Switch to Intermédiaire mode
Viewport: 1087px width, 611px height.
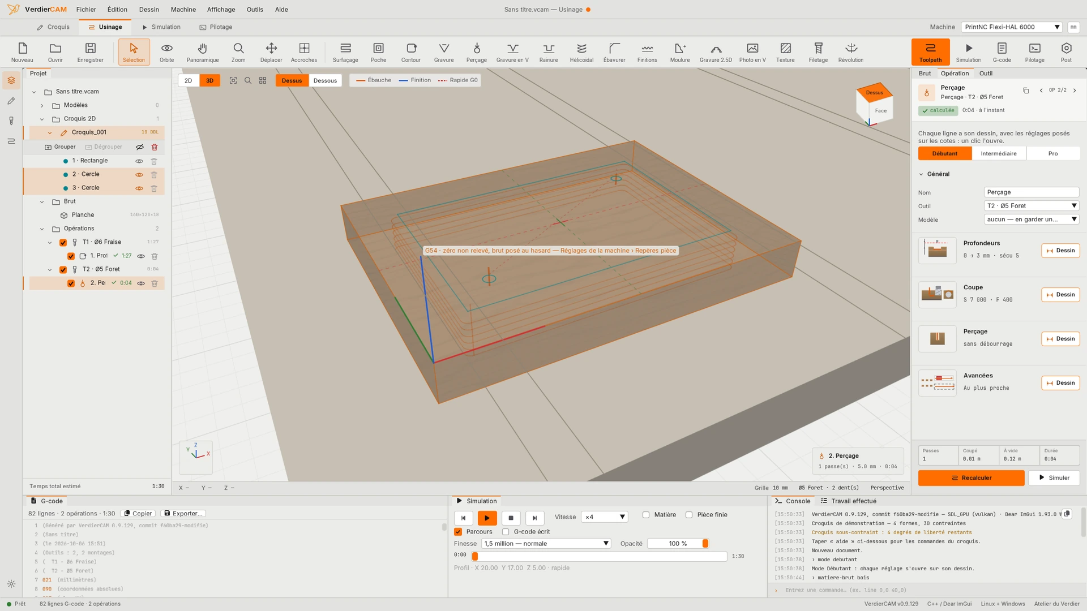(x=999, y=154)
